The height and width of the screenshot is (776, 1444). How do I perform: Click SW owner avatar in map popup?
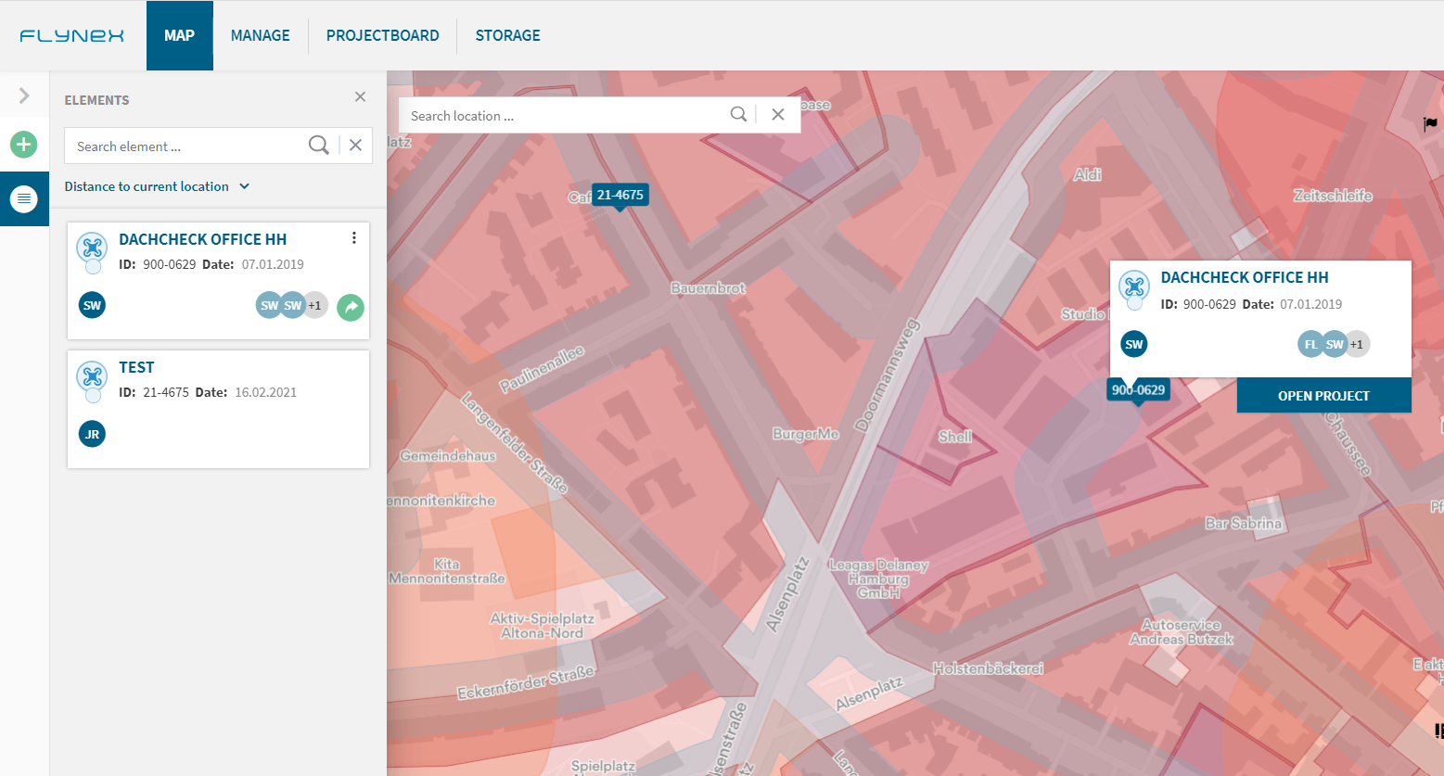tap(1134, 344)
